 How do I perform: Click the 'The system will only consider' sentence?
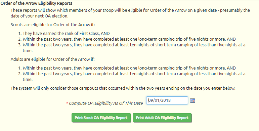point(123,88)
